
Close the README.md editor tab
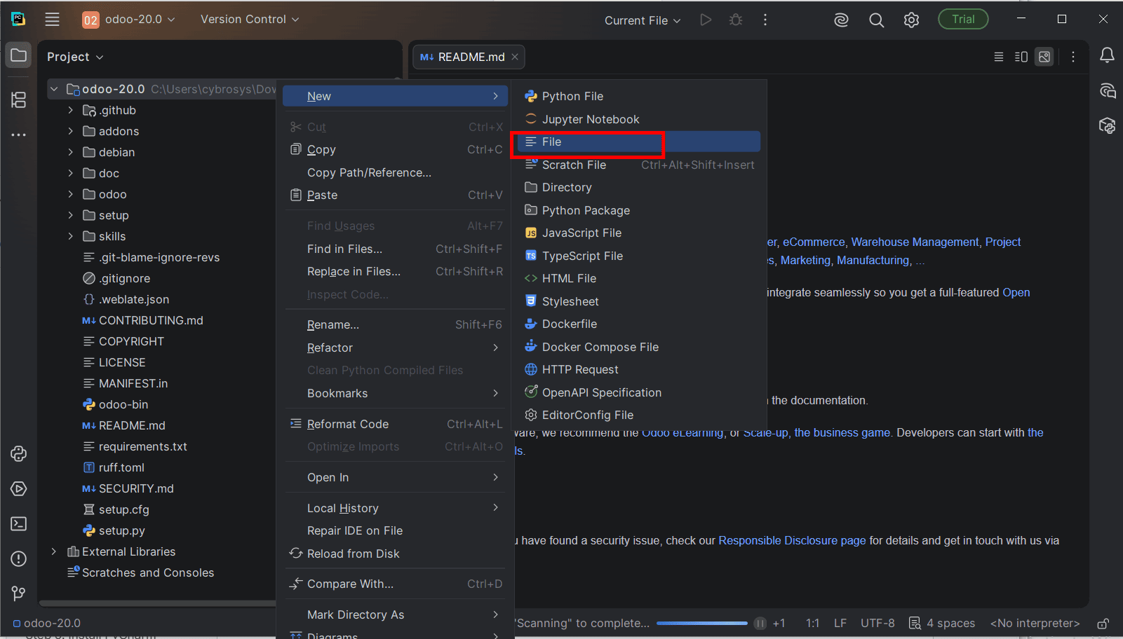coord(515,57)
